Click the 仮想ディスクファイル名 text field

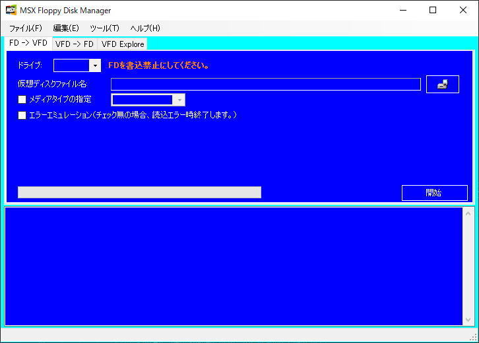pyautogui.click(x=265, y=84)
